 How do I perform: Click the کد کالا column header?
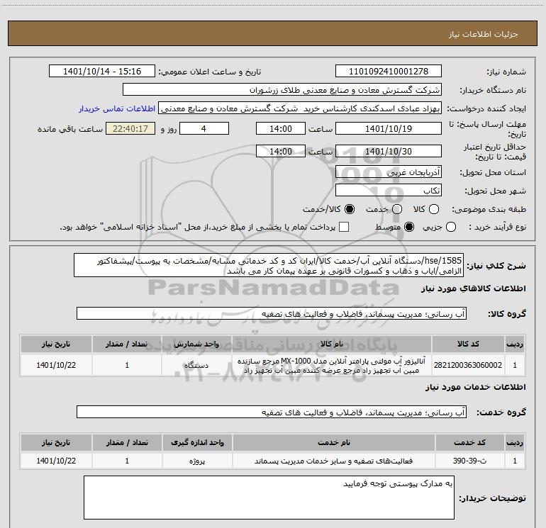[x=468, y=344]
